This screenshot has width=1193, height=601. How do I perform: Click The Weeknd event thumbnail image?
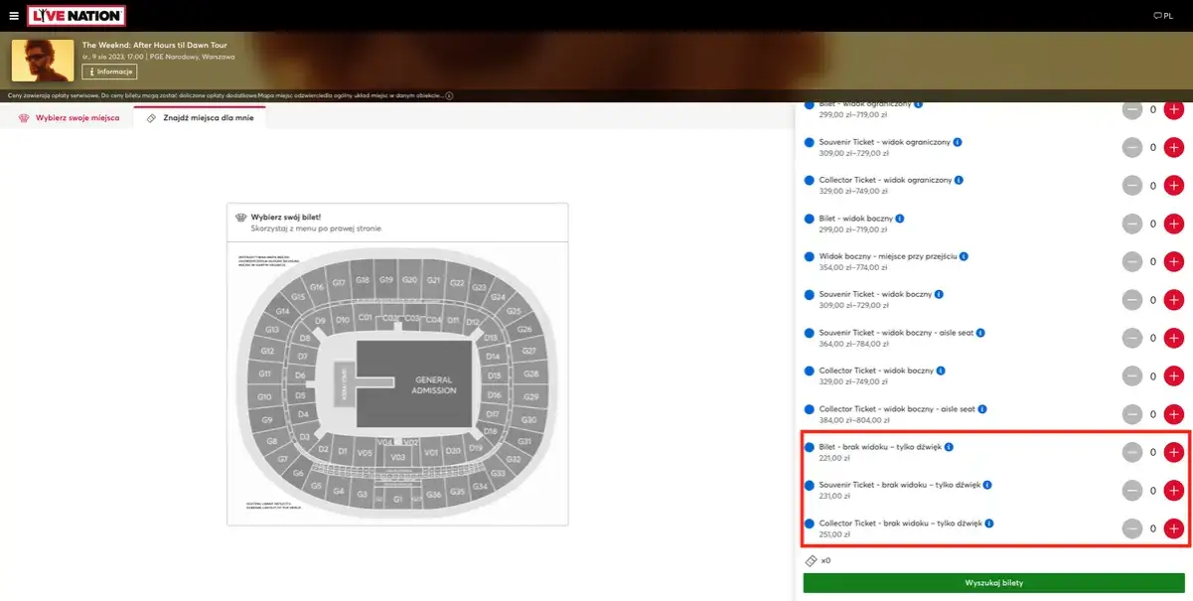(x=43, y=61)
